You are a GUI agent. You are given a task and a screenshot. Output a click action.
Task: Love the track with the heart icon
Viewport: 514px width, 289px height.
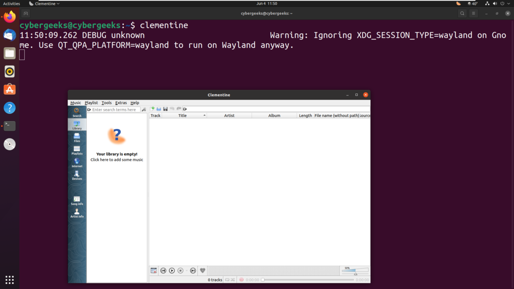[x=203, y=271]
